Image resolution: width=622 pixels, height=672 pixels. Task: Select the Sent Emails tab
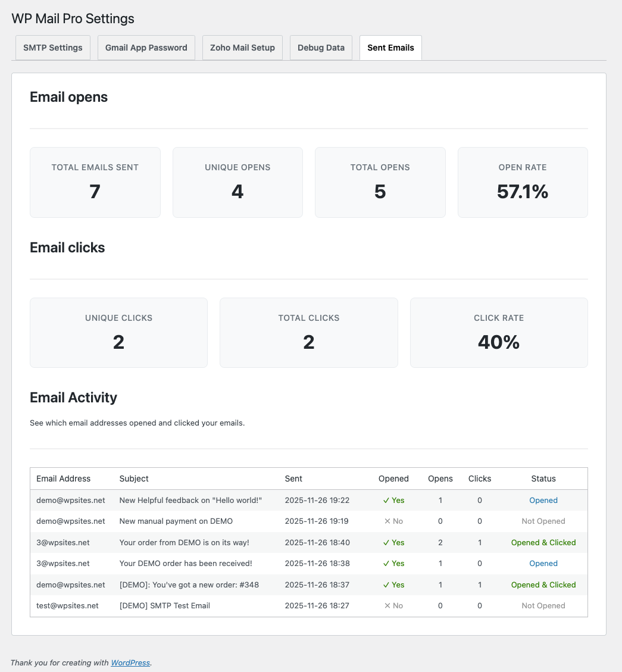pyautogui.click(x=390, y=48)
